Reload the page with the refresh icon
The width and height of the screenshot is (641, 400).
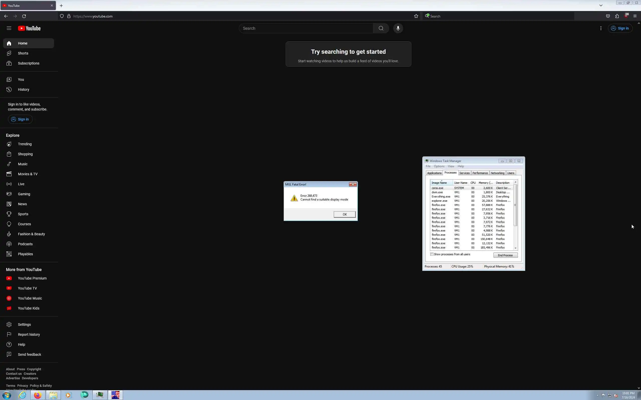pos(24,16)
